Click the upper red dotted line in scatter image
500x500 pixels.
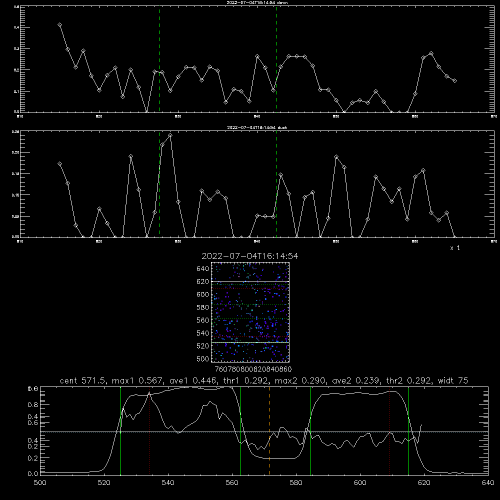coord(250,288)
